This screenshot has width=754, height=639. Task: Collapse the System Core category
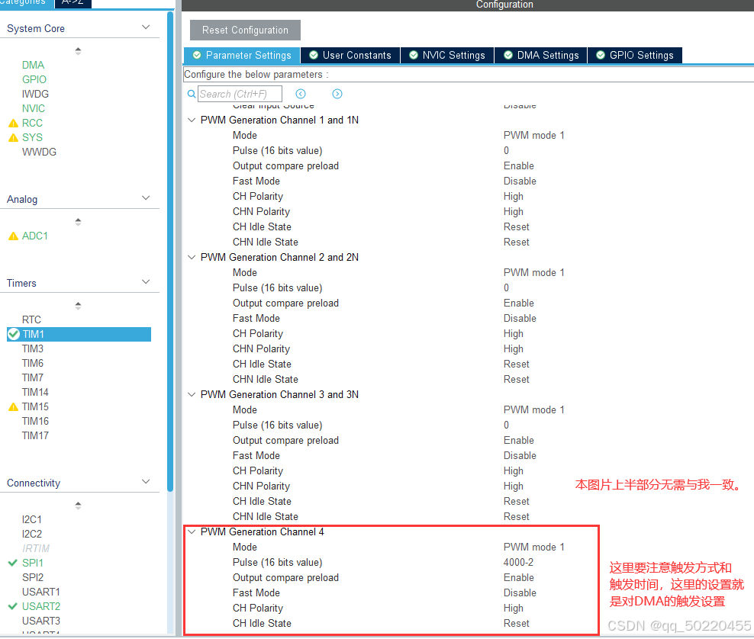pos(147,26)
